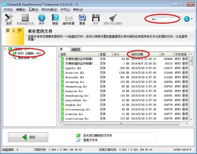The height and width of the screenshot is (154, 197).
Task: Open the 文件(F) menu
Action: (x=8, y=10)
